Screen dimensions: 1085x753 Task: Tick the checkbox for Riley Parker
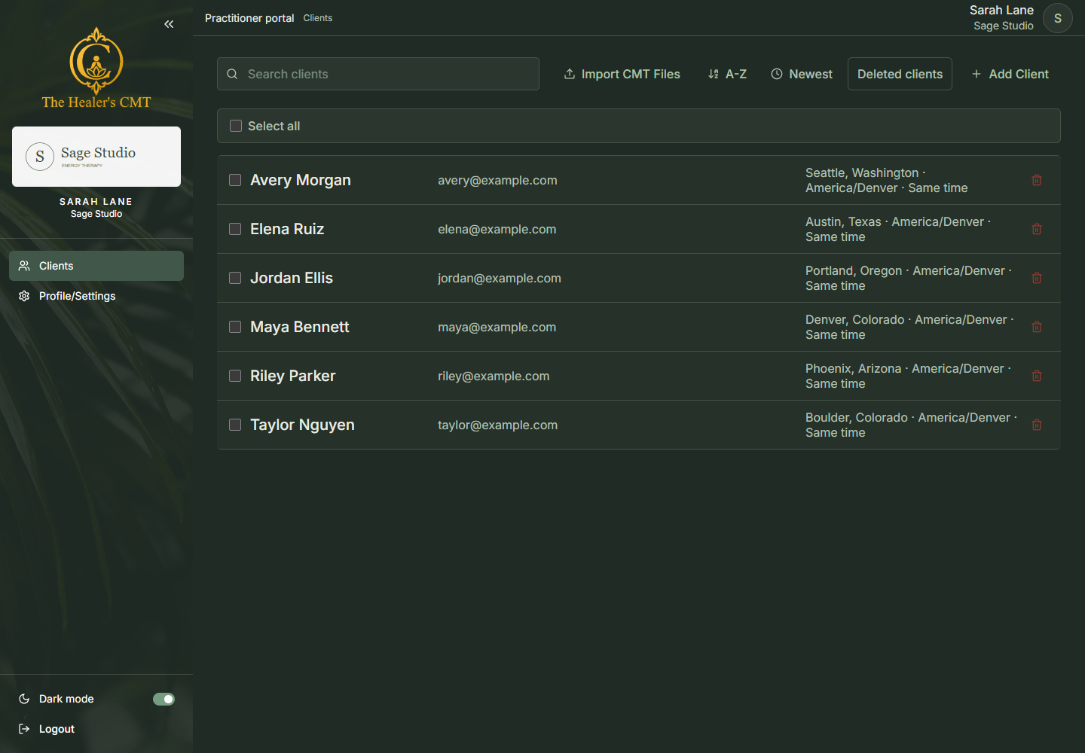(x=235, y=376)
